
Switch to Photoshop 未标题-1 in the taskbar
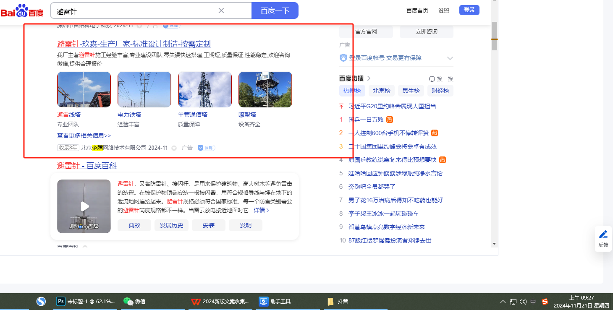pos(86,301)
